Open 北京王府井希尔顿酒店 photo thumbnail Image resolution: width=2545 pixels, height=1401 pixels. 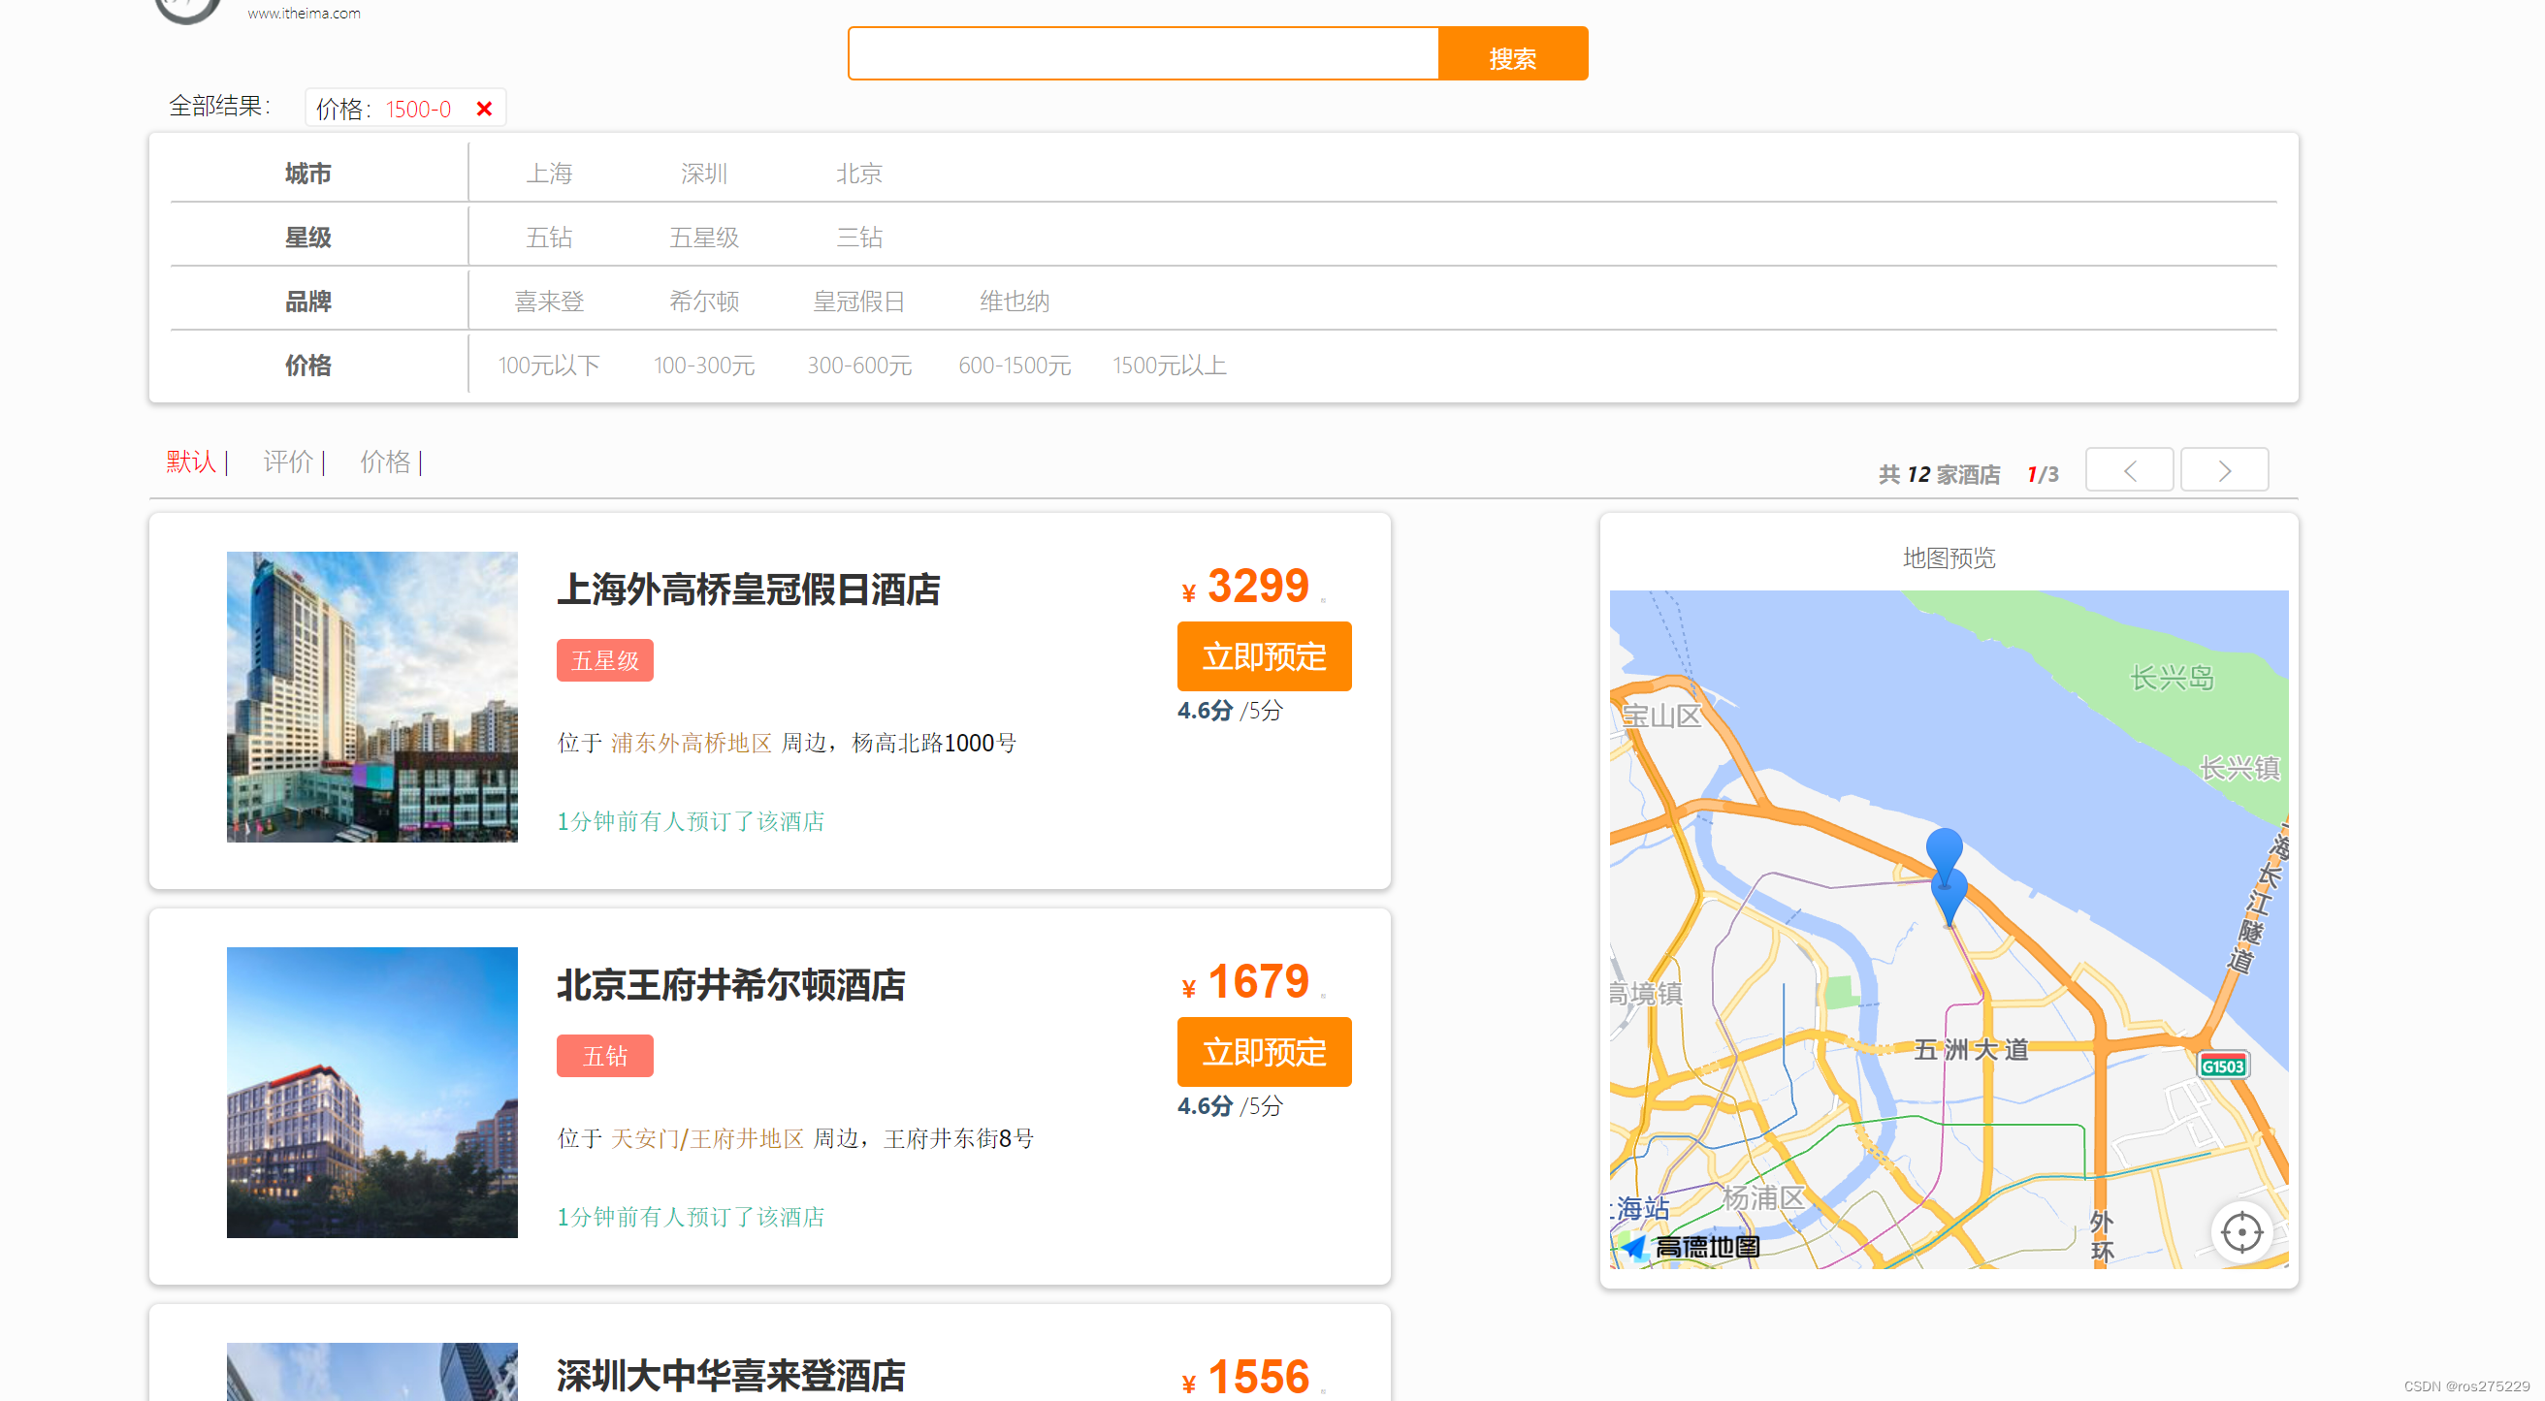click(372, 1093)
